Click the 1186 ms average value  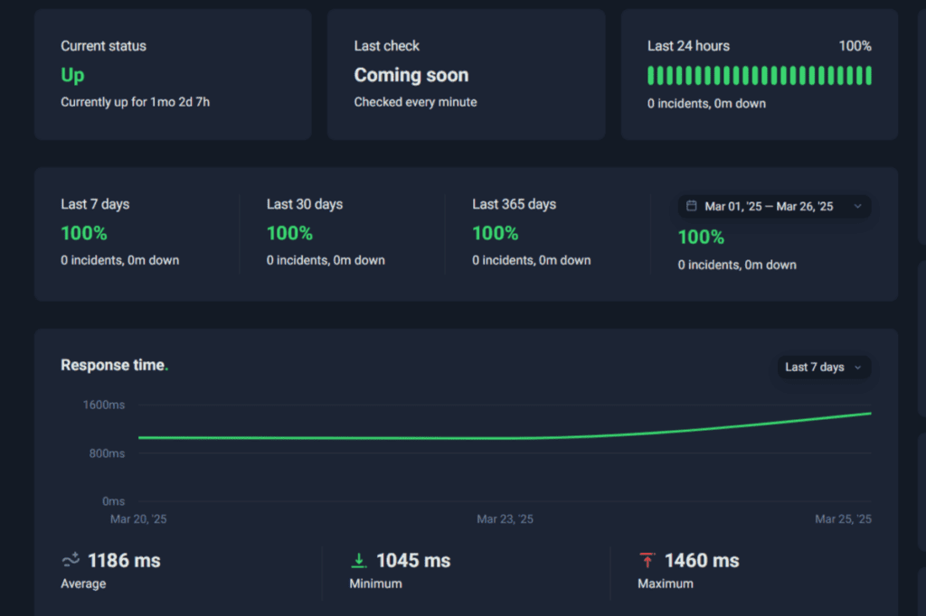[x=124, y=561]
